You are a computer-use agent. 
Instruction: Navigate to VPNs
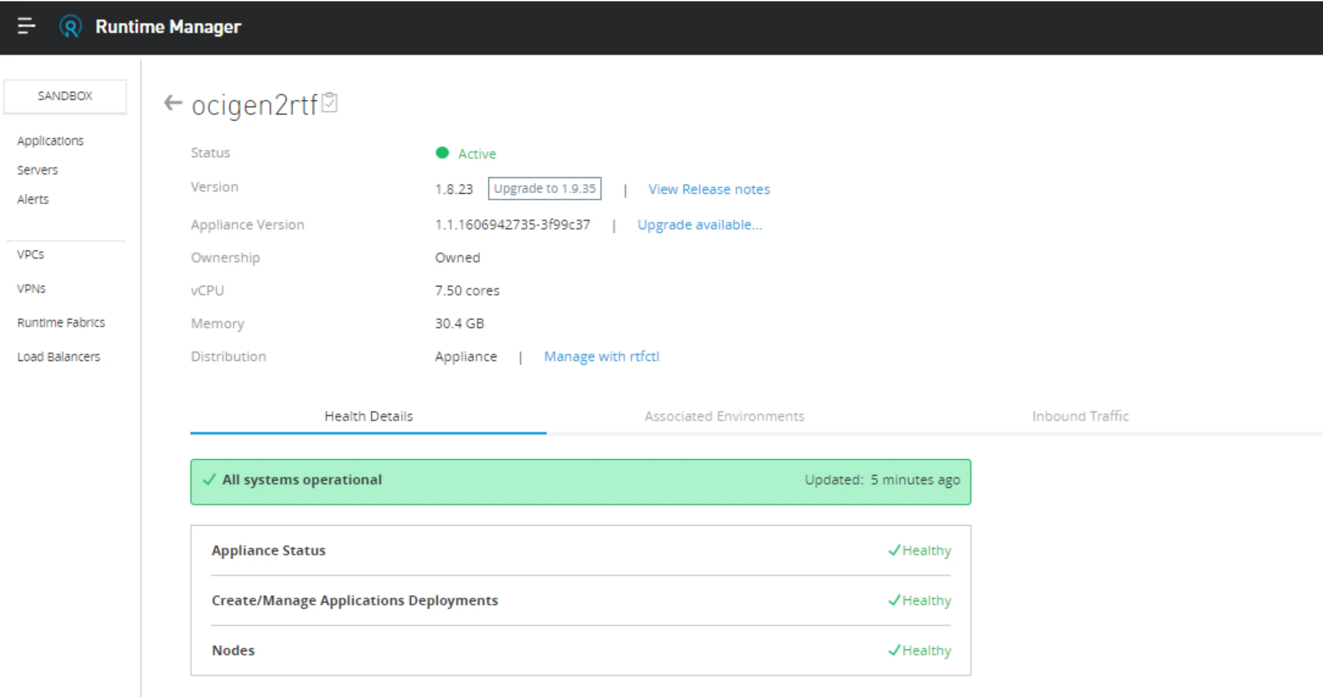[31, 289]
